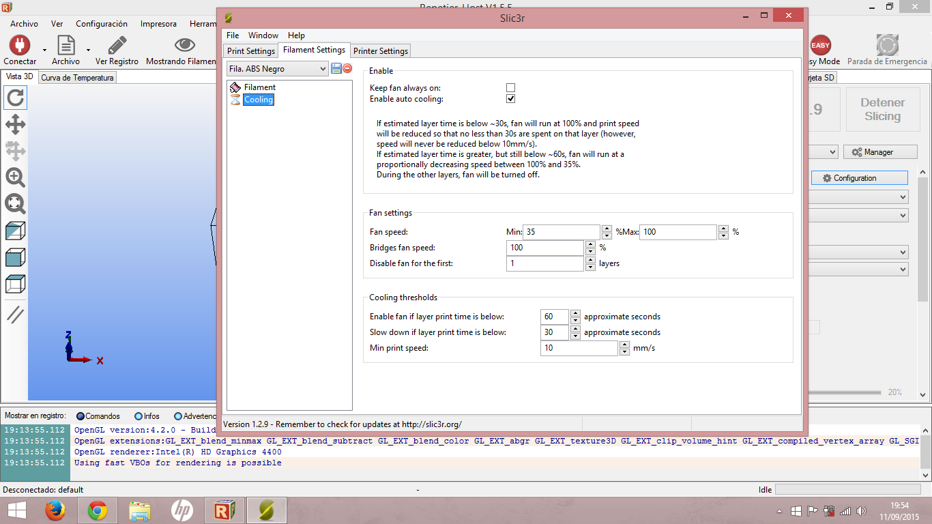Click the Bridges fan speed input field
Screen dimensions: 932x524
[545, 248]
